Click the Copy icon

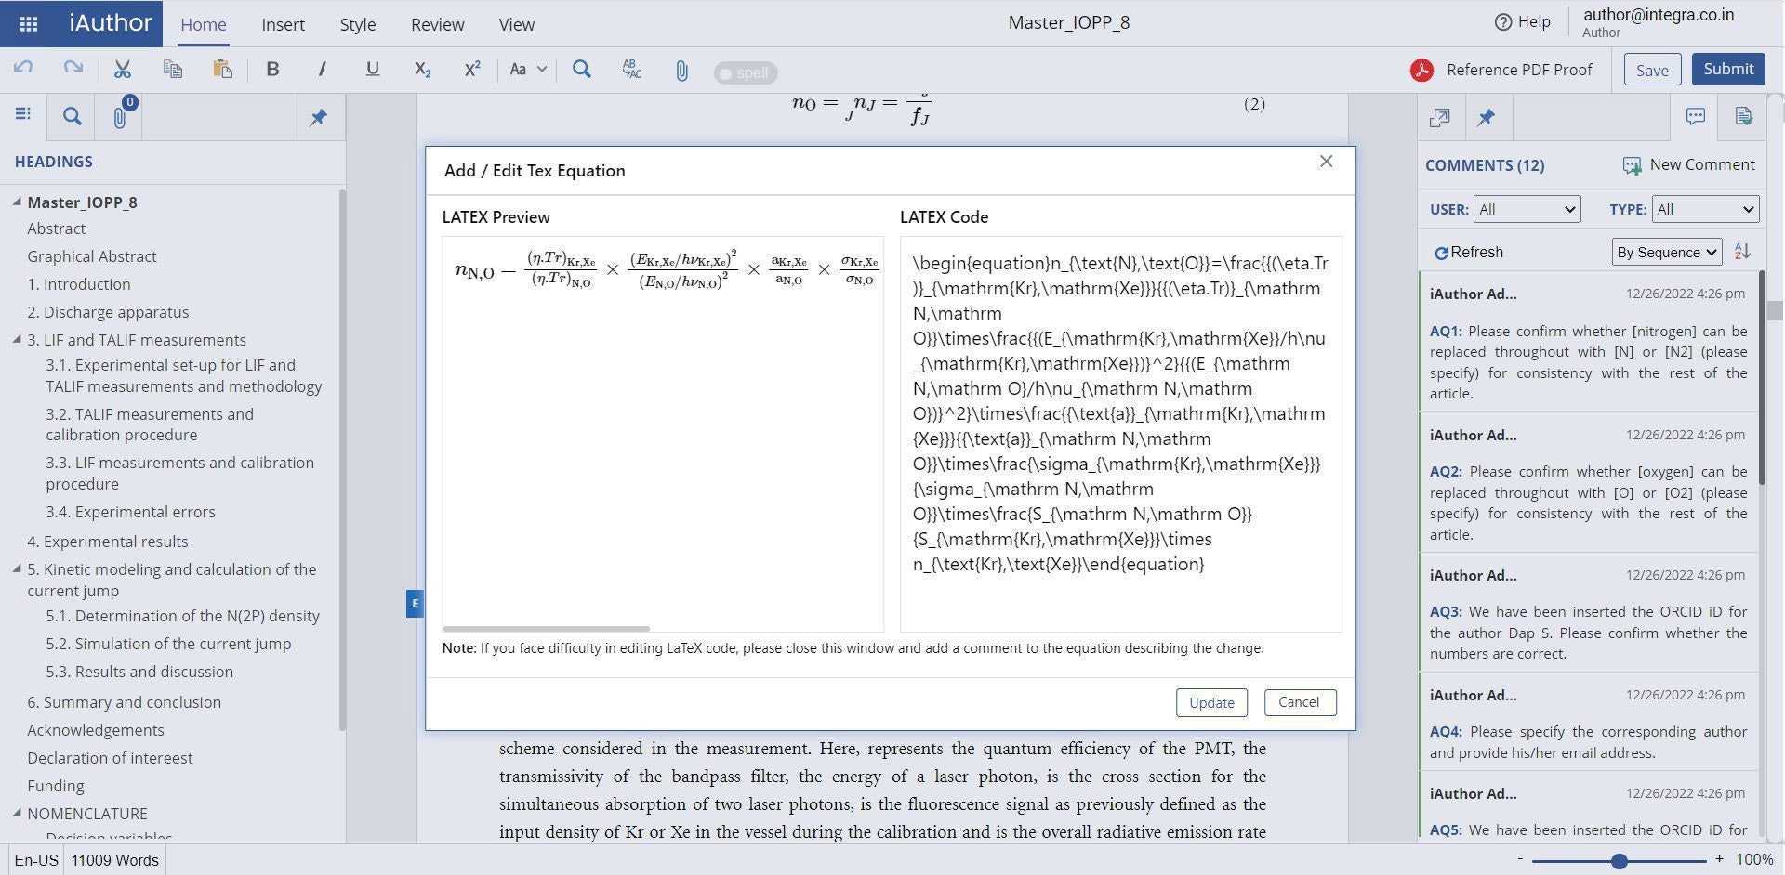click(x=172, y=69)
